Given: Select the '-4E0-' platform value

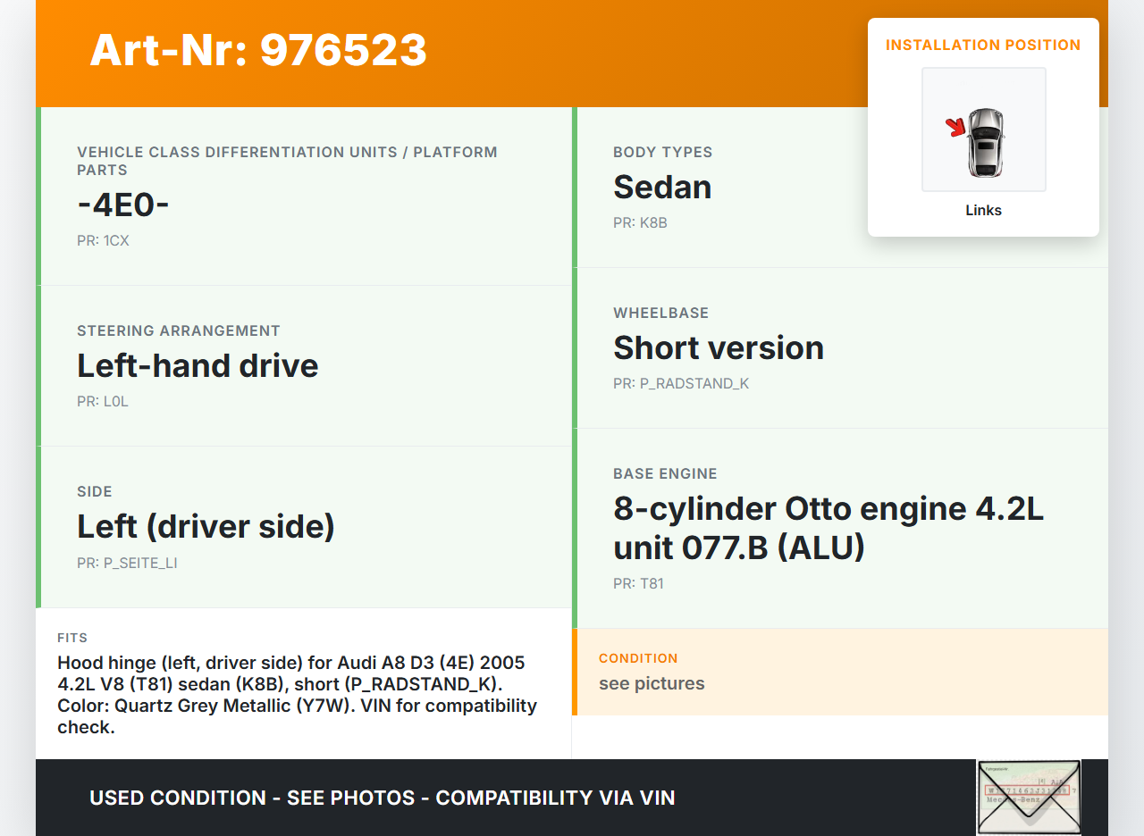Looking at the screenshot, I should coord(123,205).
